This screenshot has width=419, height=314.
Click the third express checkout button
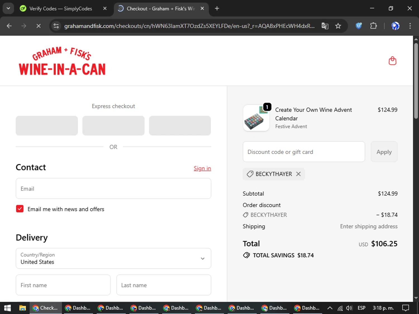[x=180, y=126]
